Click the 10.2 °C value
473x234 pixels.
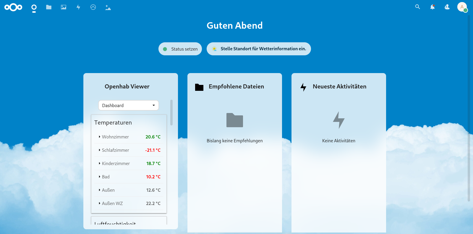click(x=153, y=177)
